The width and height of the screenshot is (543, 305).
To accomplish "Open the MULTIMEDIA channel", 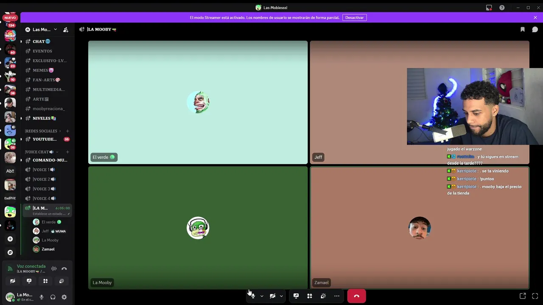I will [x=47, y=89].
